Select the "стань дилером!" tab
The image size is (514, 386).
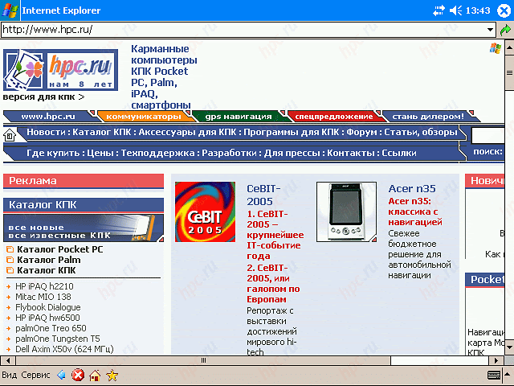(428, 116)
